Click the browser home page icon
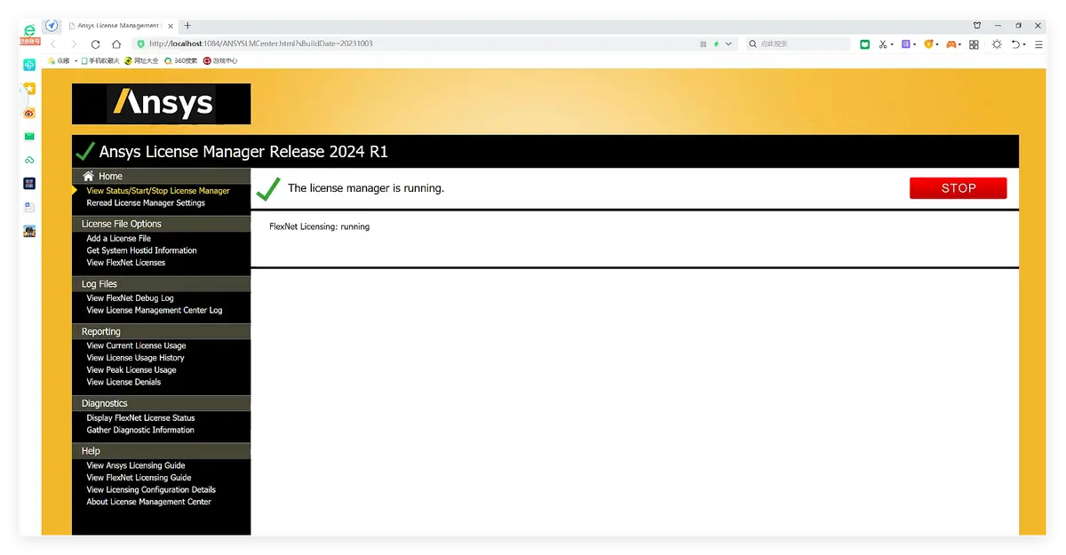The height and width of the screenshot is (555, 1066). (116, 44)
